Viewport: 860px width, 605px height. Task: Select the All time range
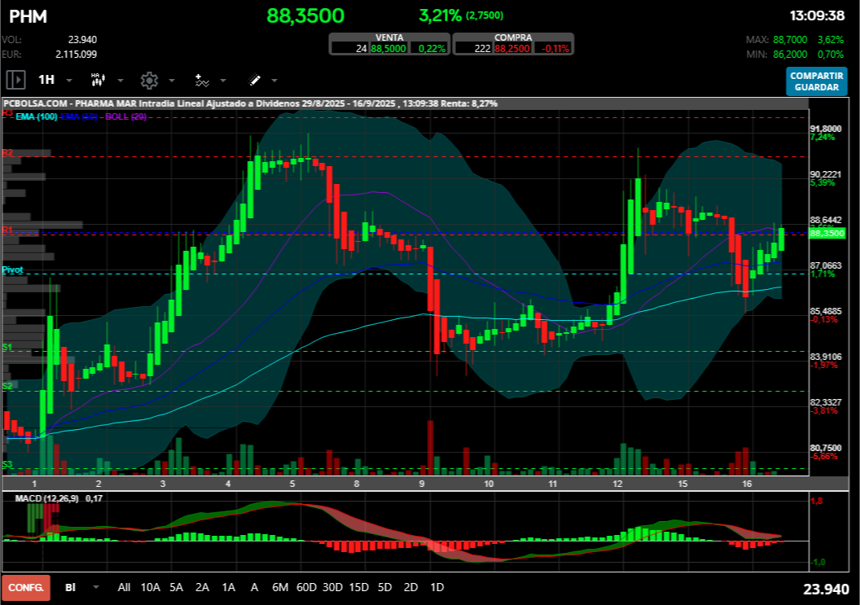click(124, 587)
